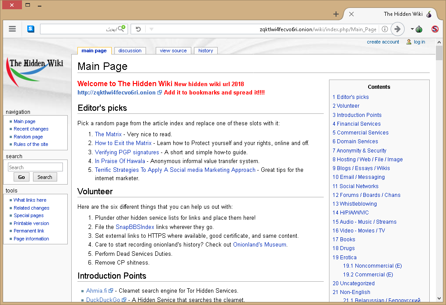
Task: Jump to Non-English in contents
Action: point(351,292)
